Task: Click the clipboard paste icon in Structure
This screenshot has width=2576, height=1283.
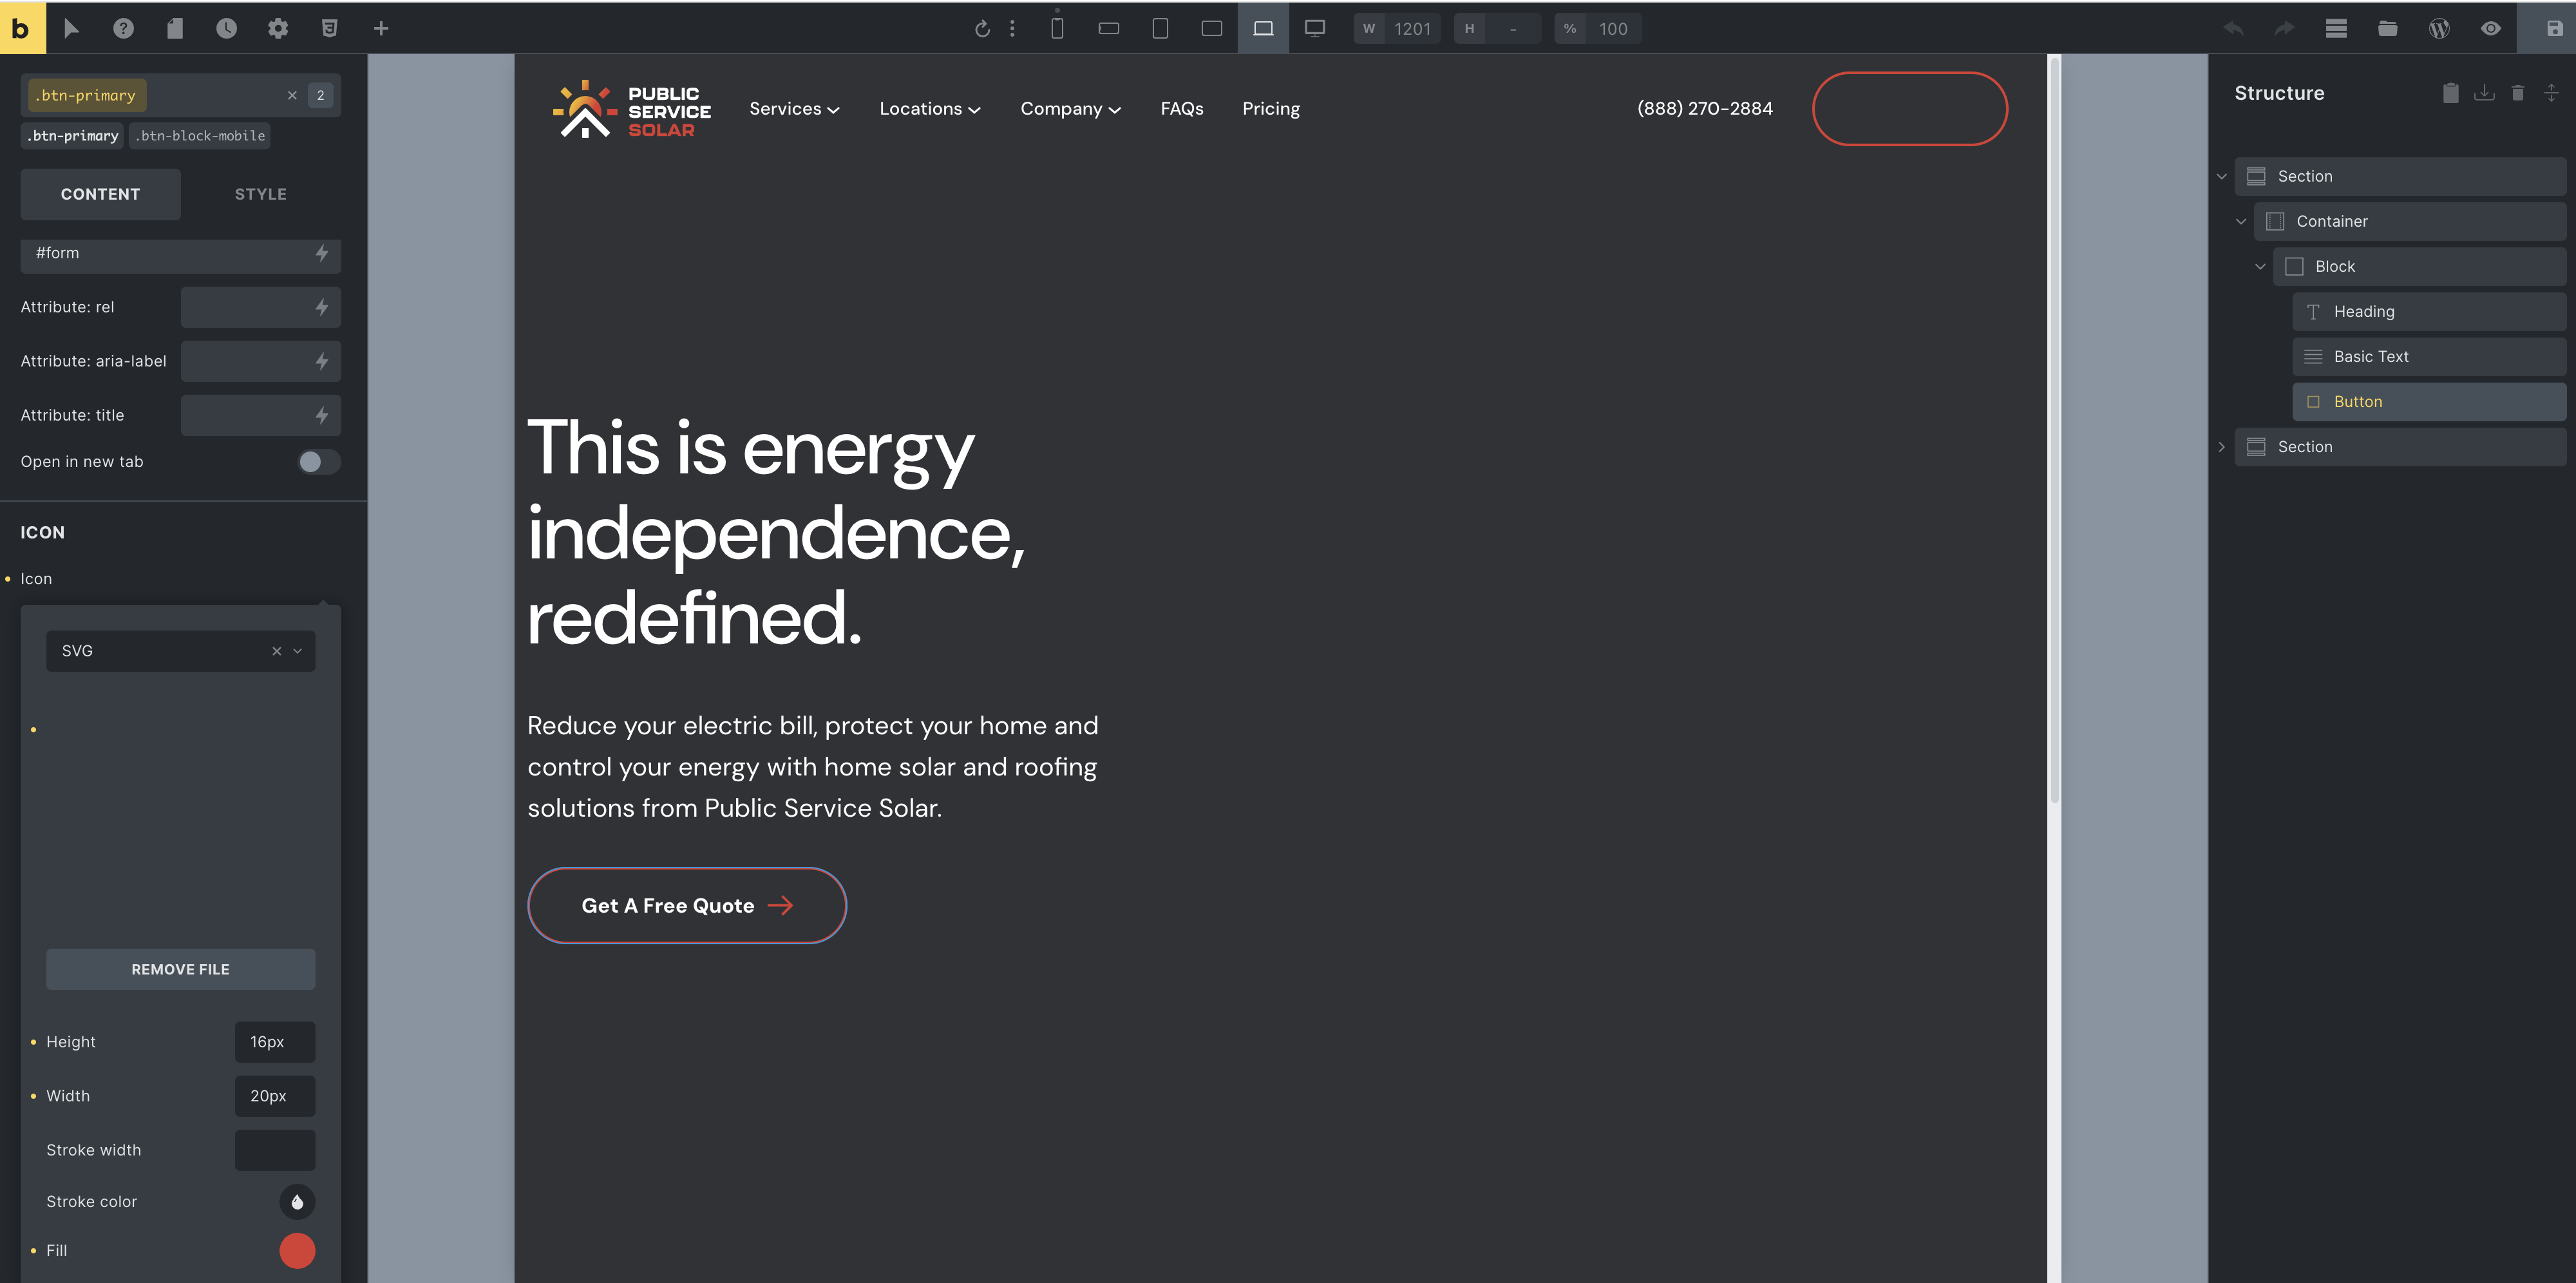Action: point(2450,93)
